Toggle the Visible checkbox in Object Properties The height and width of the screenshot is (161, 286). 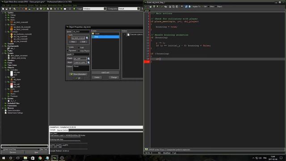click(x=68, y=47)
